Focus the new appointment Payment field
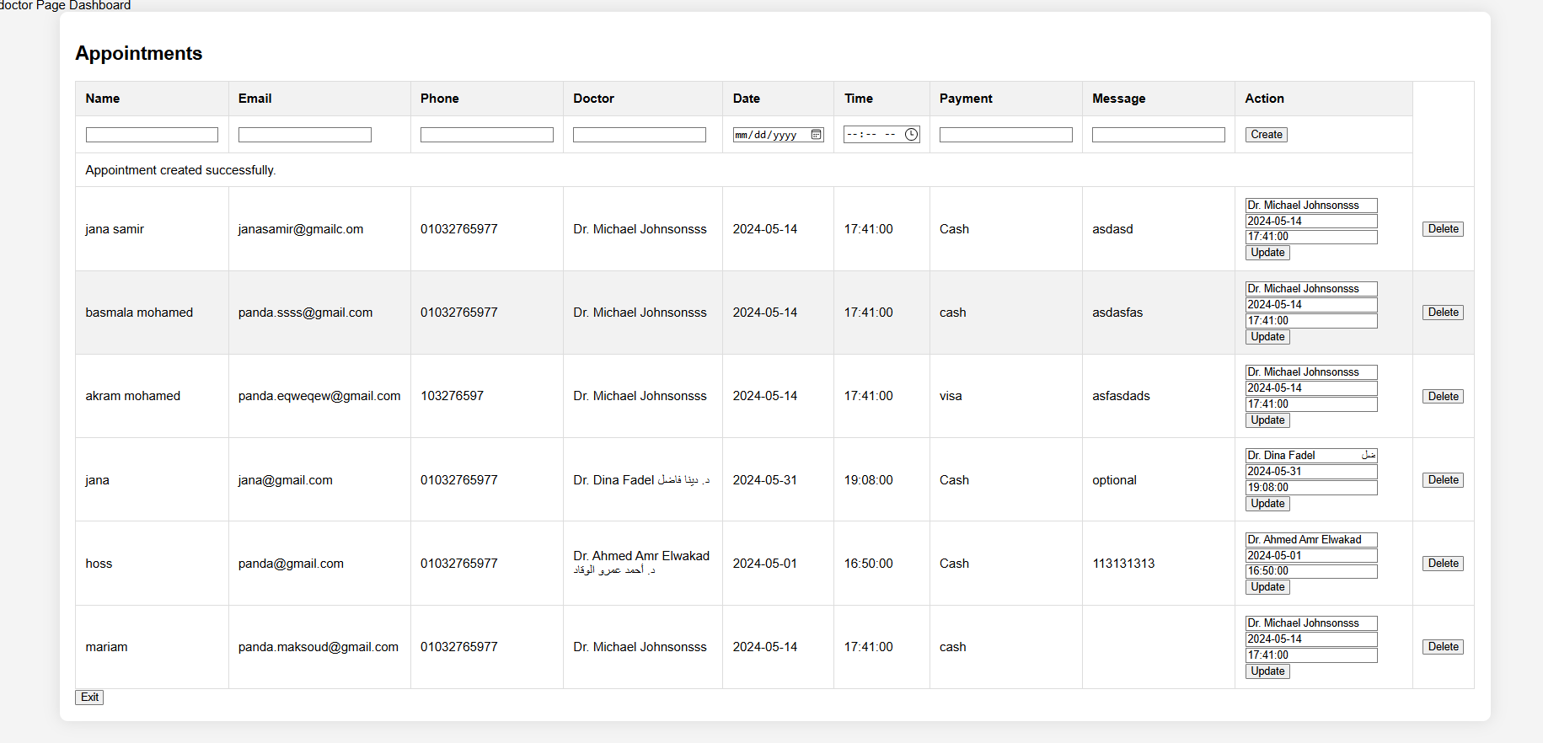The height and width of the screenshot is (743, 1543). pos(1005,135)
